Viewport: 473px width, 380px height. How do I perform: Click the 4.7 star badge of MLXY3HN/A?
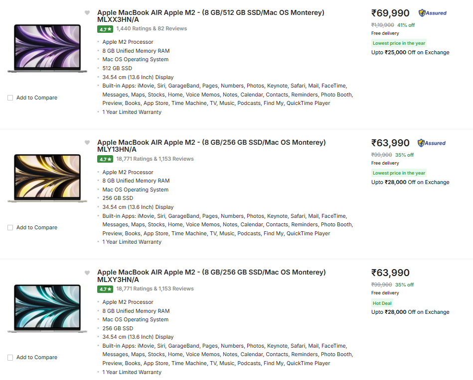click(x=105, y=289)
